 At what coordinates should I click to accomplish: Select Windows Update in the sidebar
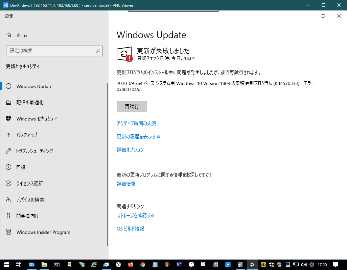(54, 86)
